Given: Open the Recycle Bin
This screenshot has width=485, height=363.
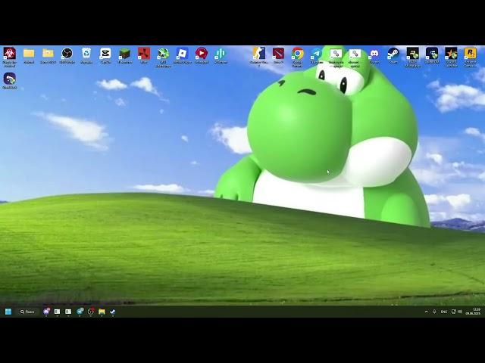Looking at the screenshot, I should [x=86, y=54].
